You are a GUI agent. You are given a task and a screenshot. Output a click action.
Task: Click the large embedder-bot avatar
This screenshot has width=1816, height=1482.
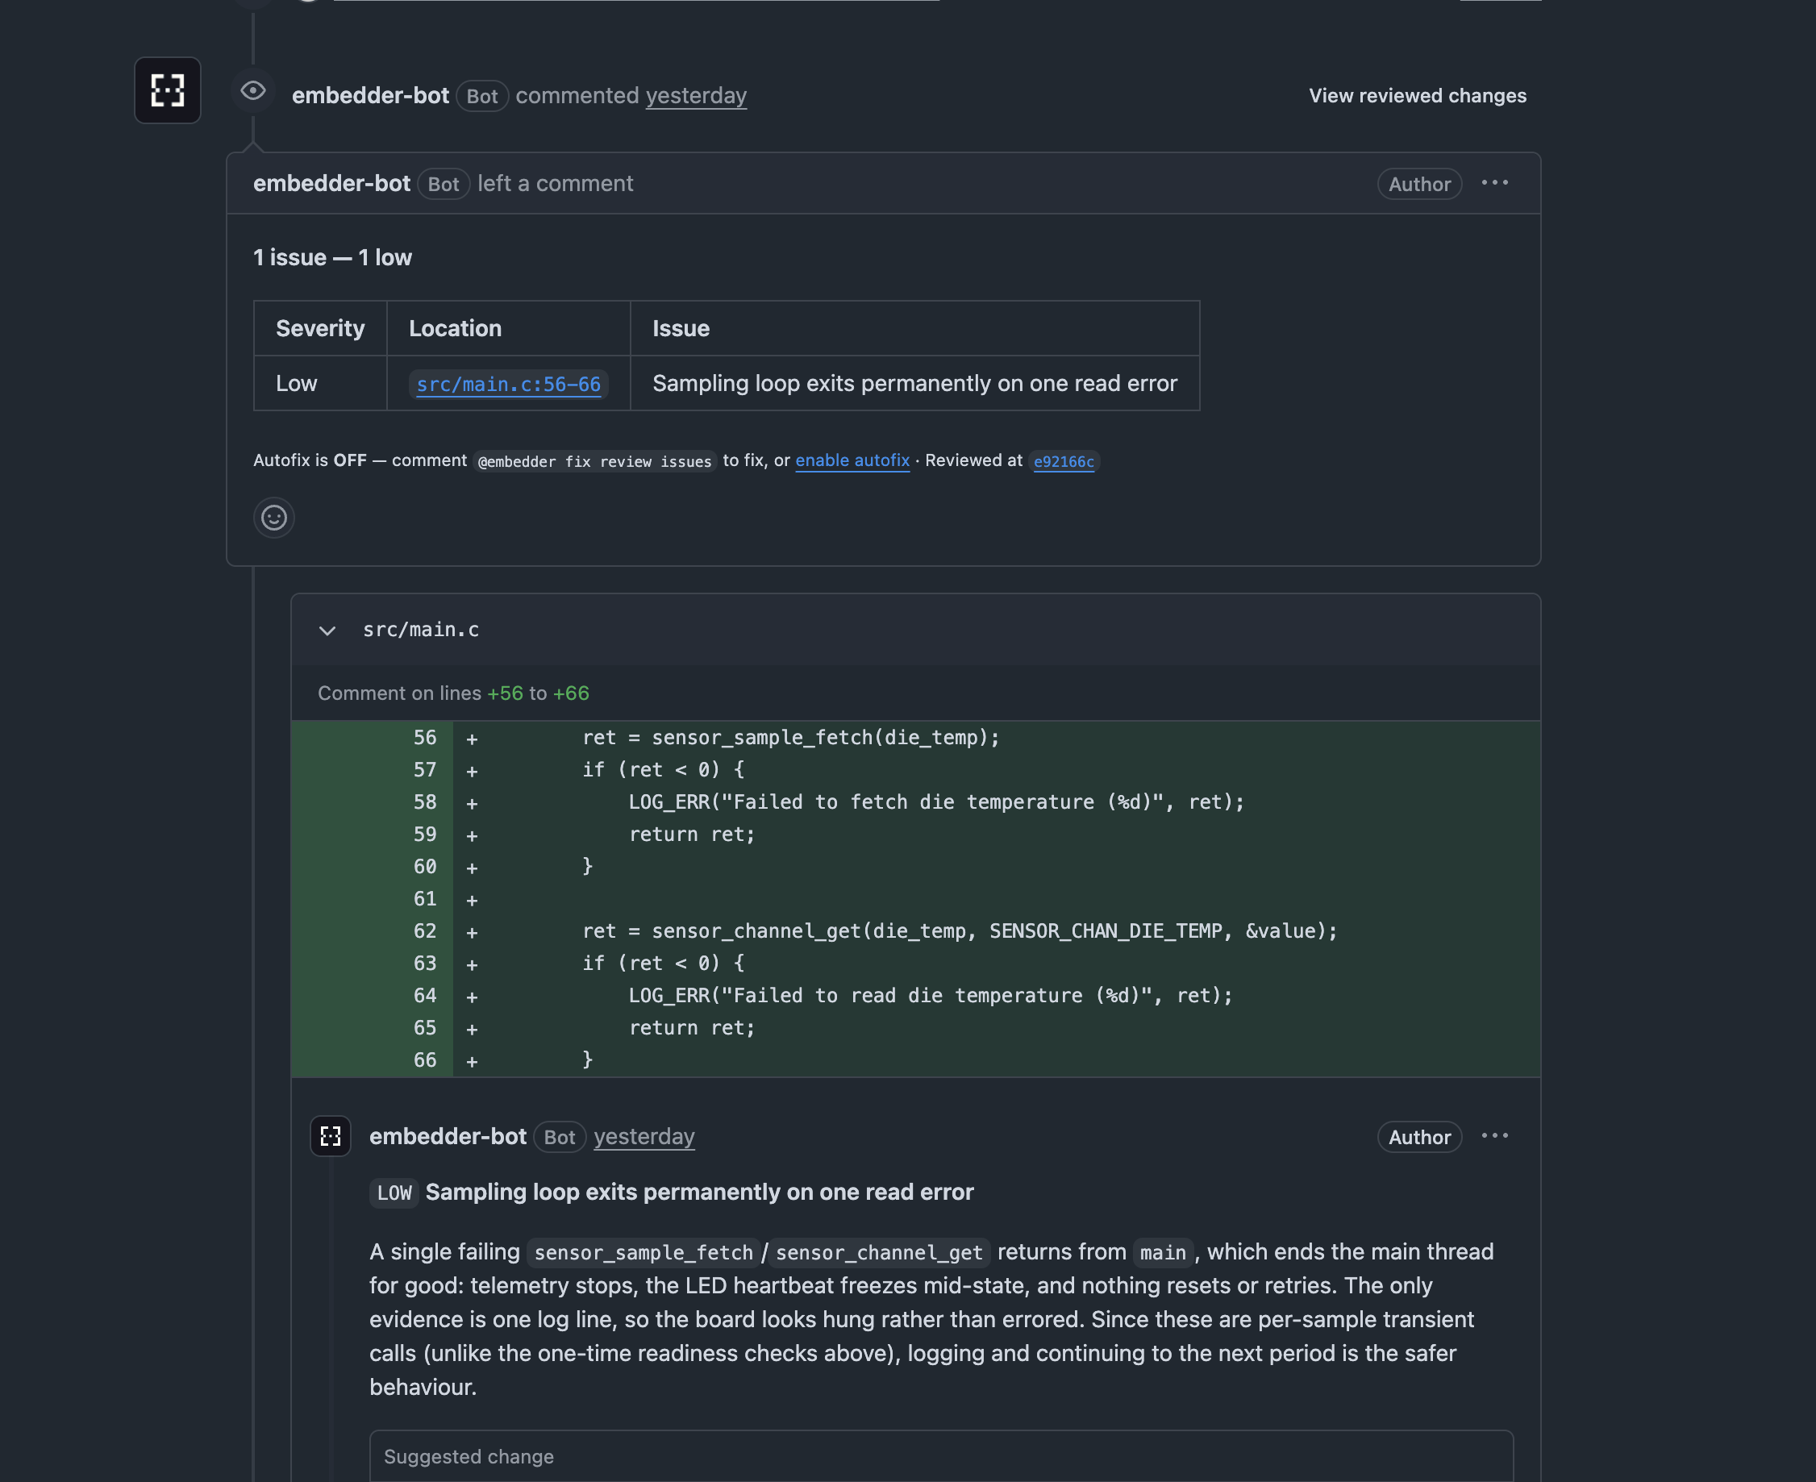point(168,90)
